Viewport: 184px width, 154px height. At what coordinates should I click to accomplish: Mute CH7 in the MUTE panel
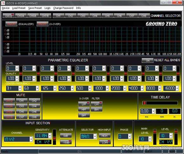22,117
